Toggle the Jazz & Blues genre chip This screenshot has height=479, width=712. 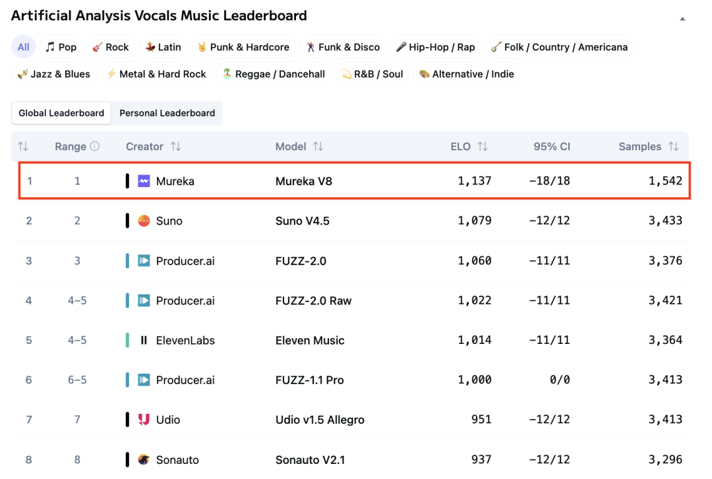point(53,74)
